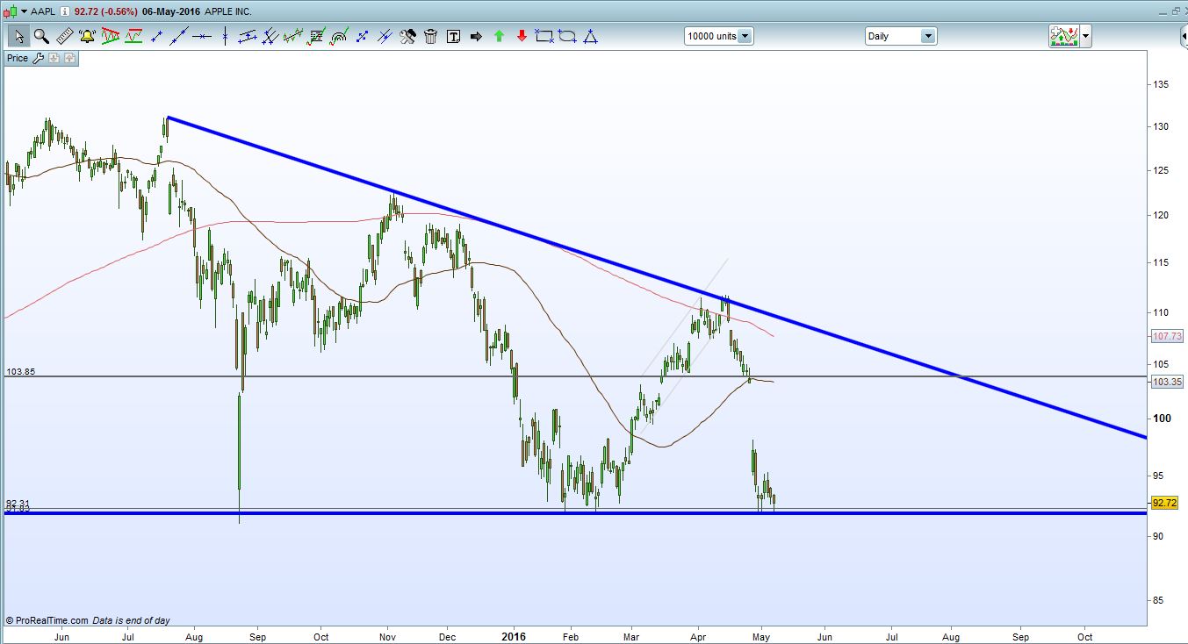1188x644 pixels.
Task: Click the AAPL ticker symbol
Action: 44,12
